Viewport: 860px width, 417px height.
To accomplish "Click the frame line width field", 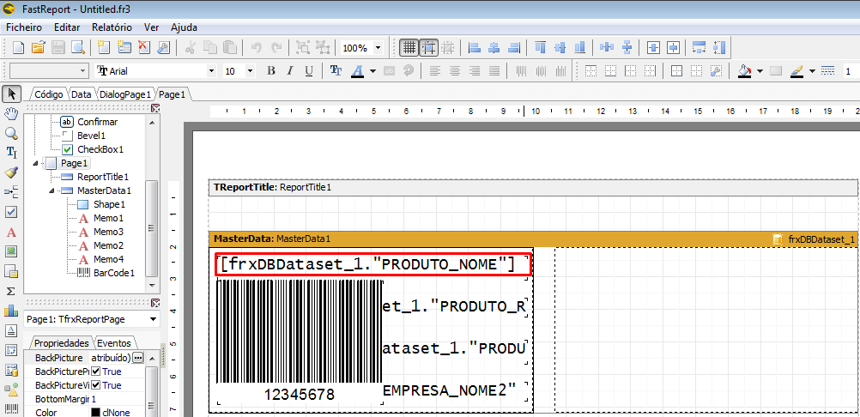I will pos(850,71).
